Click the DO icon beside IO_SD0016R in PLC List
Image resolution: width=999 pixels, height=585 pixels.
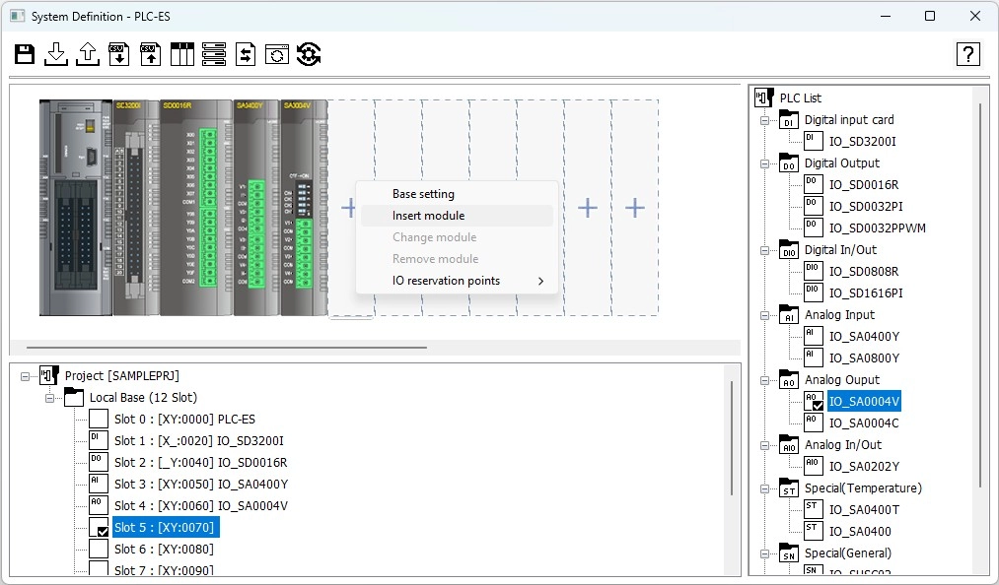(x=813, y=184)
